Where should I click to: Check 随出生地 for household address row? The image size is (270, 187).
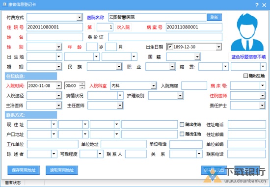182,134
